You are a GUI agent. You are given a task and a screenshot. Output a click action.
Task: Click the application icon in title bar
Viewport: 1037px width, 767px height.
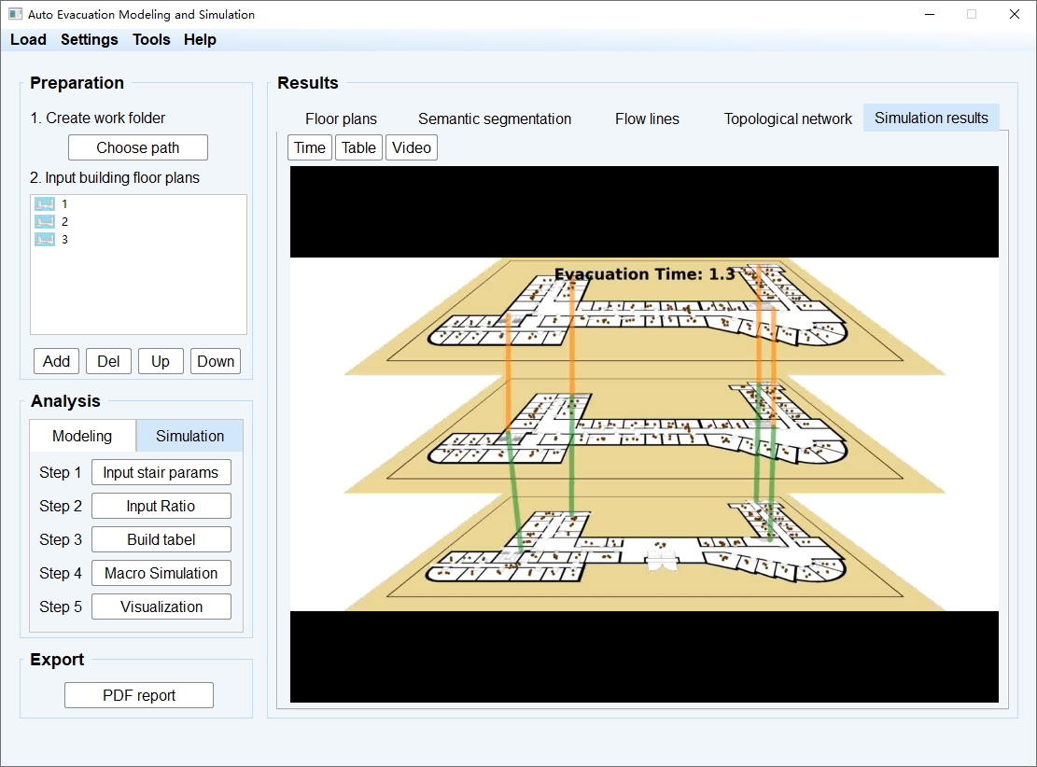point(15,14)
